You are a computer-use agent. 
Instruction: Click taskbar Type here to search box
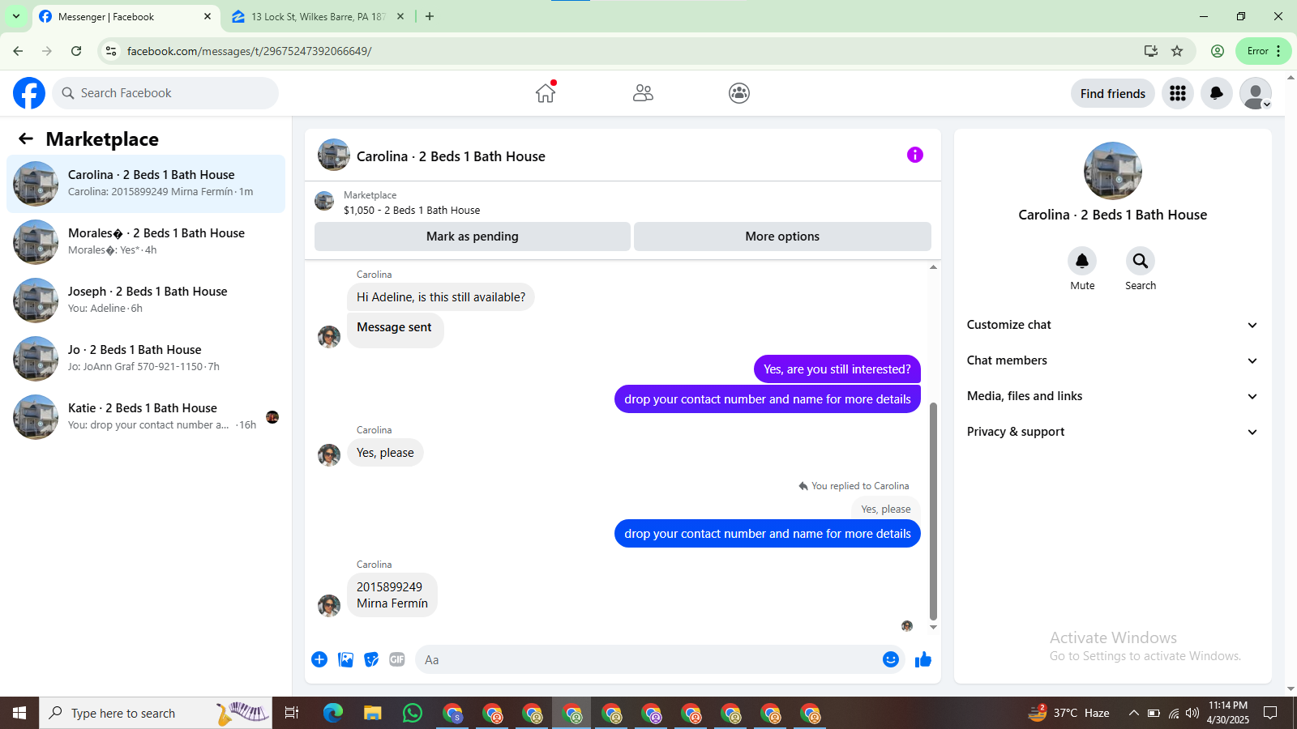pos(156,713)
